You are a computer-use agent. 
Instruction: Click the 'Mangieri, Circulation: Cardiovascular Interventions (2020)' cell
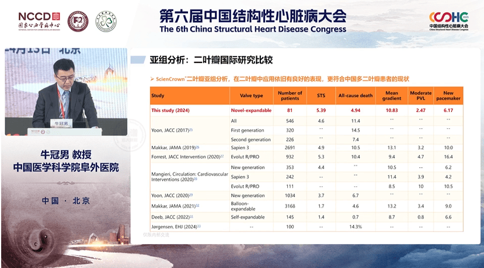click(x=190, y=177)
